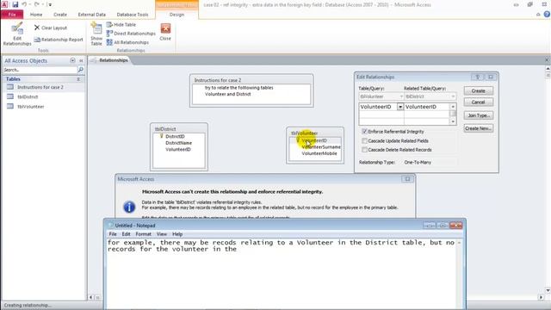Switch to the Database Tools tab
The width and height of the screenshot is (551, 310).
point(132,15)
